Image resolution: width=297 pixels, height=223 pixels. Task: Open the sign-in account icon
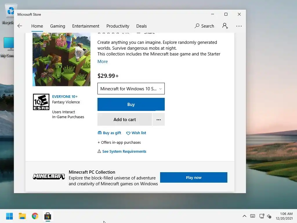click(225, 26)
